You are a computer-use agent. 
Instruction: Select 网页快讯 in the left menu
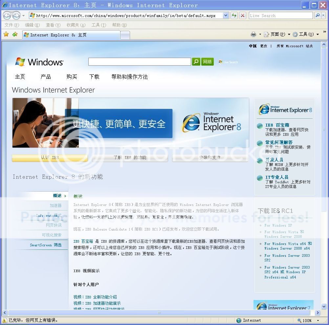54,225
